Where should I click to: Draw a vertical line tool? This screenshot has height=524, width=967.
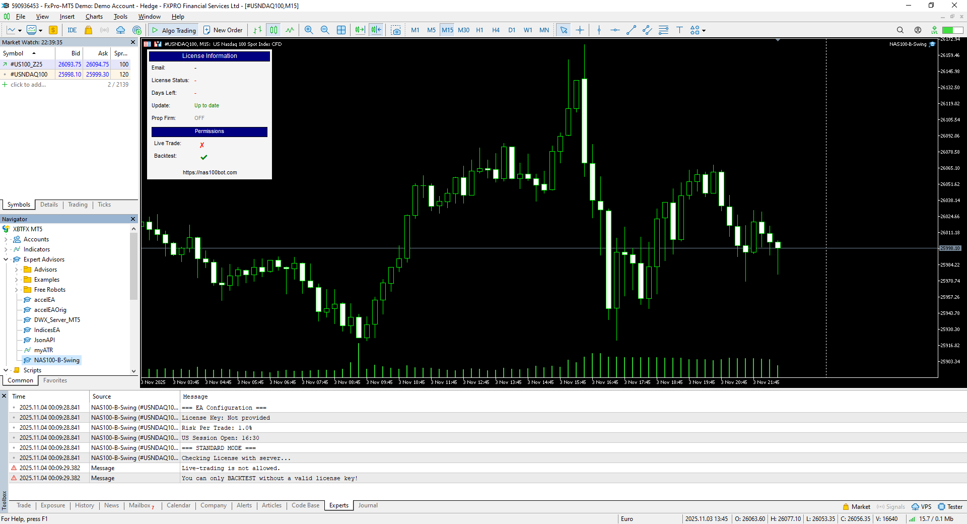(x=599, y=30)
